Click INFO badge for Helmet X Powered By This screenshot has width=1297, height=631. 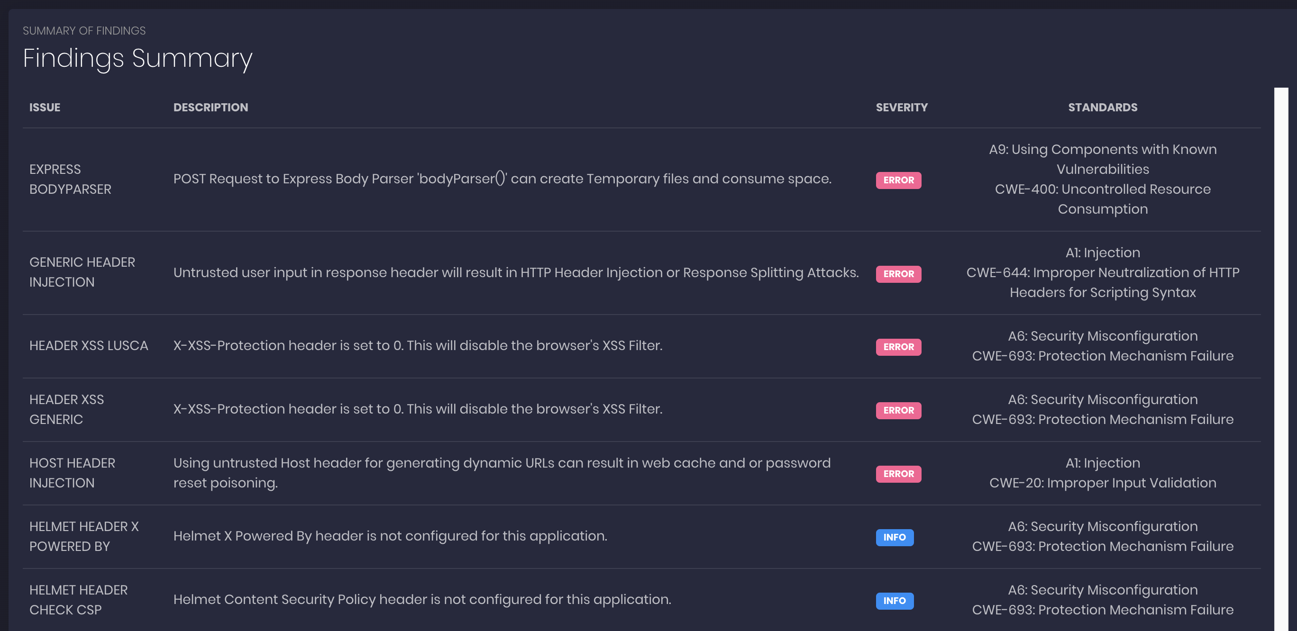tap(894, 537)
